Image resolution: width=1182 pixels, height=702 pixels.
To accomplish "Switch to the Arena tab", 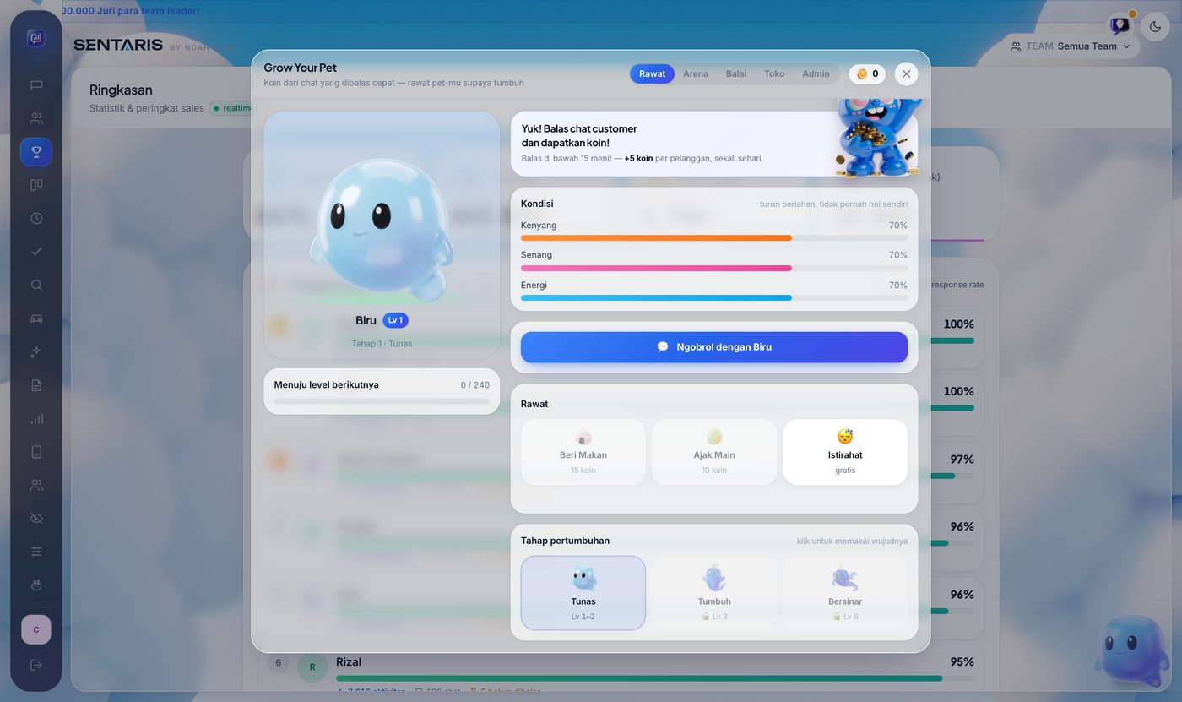I will point(696,73).
